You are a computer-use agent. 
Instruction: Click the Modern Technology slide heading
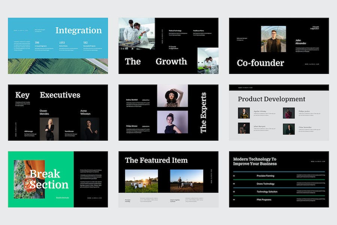pos(255,161)
